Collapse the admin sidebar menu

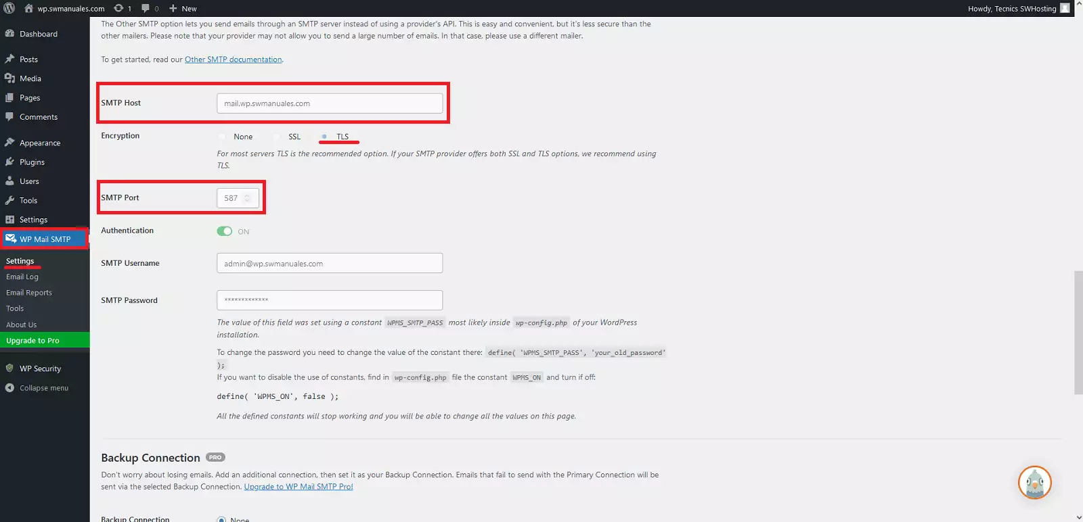[x=43, y=388]
